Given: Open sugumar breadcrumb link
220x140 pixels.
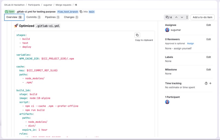Looking at the screenshot, I should pos(48,5).
